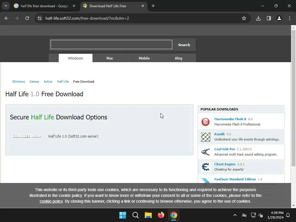Open the Cheat Engine link

click(225, 164)
